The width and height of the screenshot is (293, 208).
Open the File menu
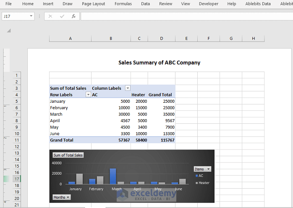[8, 4]
